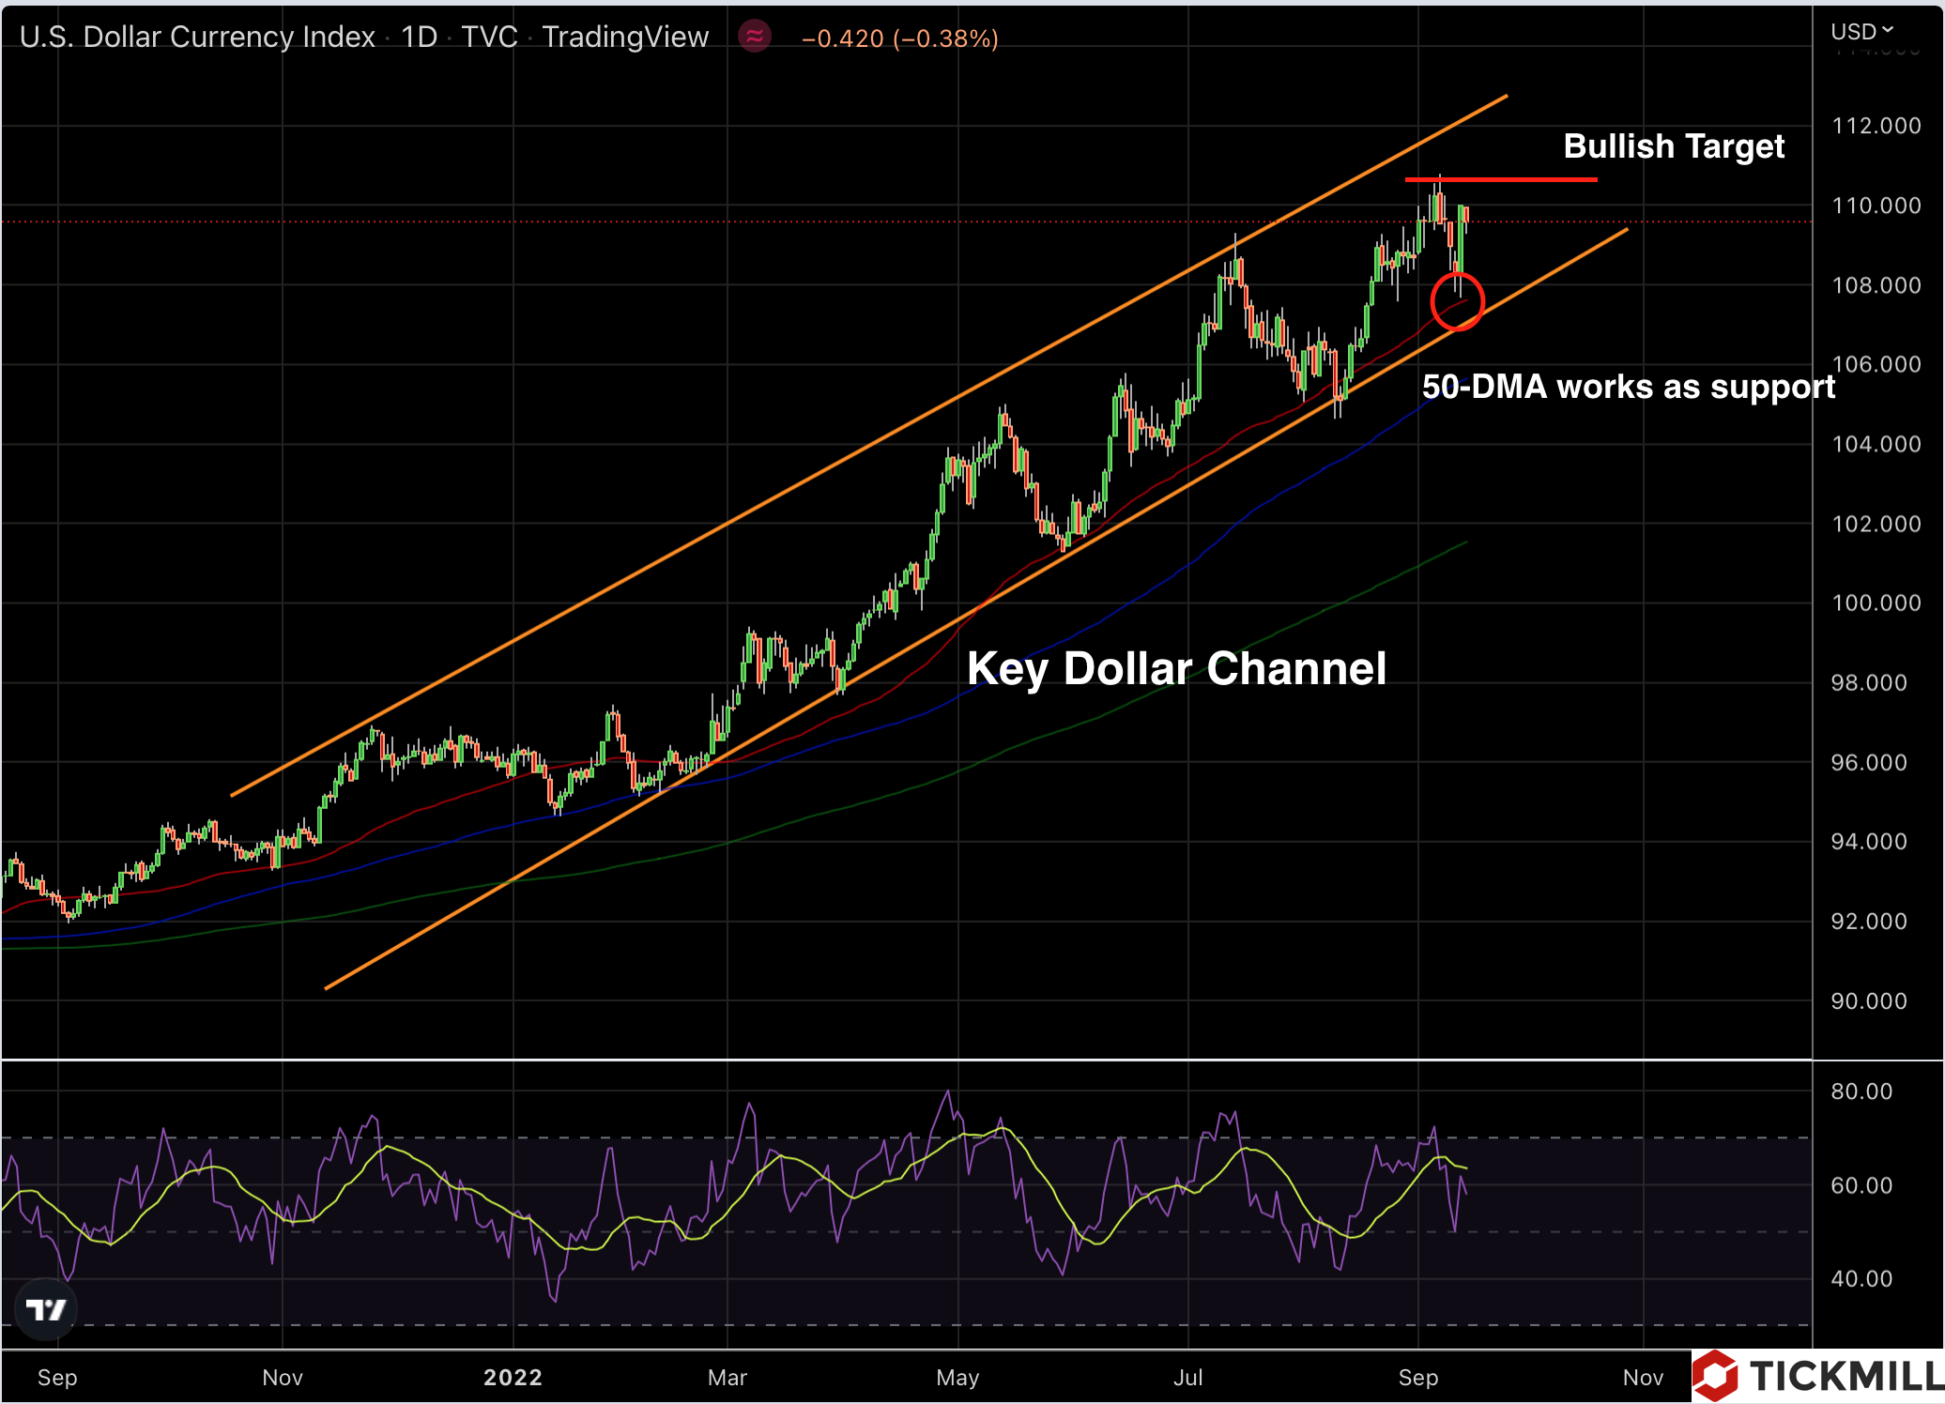Screen dimensions: 1945x1404
Task: Click the pink wave indicator icon
Action: tap(755, 37)
